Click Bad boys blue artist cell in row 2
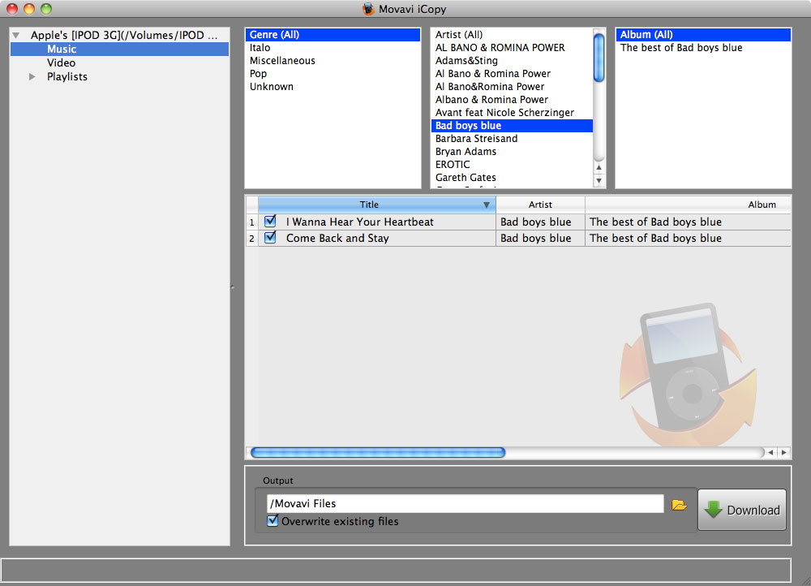Image resolution: width=811 pixels, height=586 pixels. (540, 238)
